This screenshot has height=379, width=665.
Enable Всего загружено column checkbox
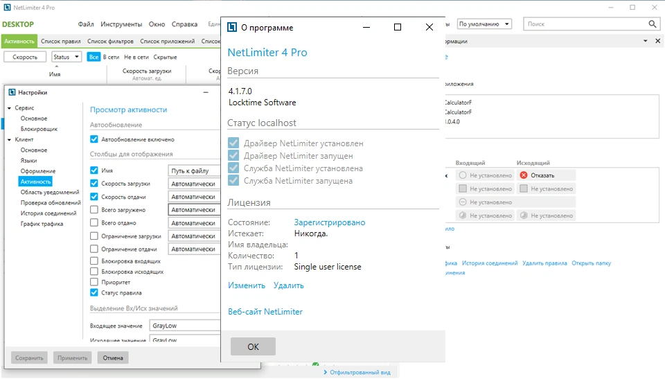(94, 210)
